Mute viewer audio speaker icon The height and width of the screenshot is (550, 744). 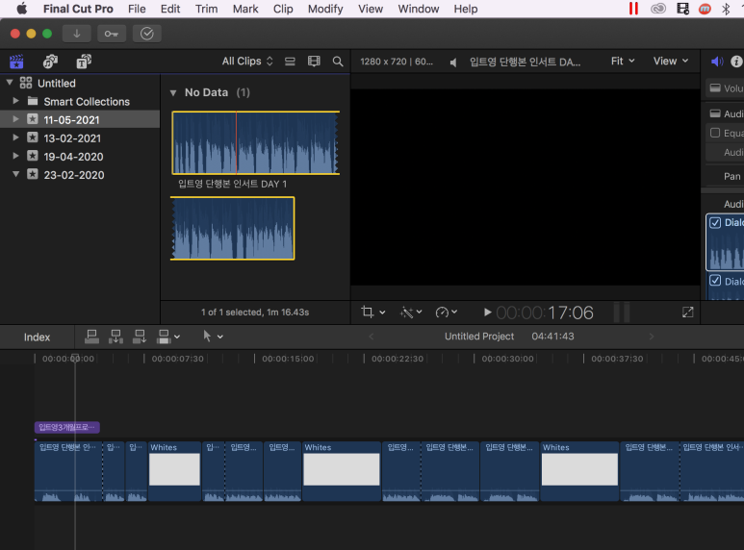pos(453,62)
